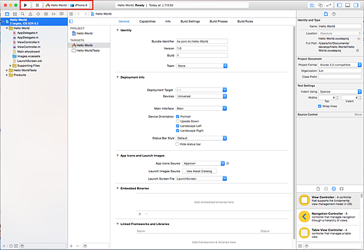Remove selected target with minus button
Image resolution: width=364 pixels, height=250 pixels.
tap(78, 246)
